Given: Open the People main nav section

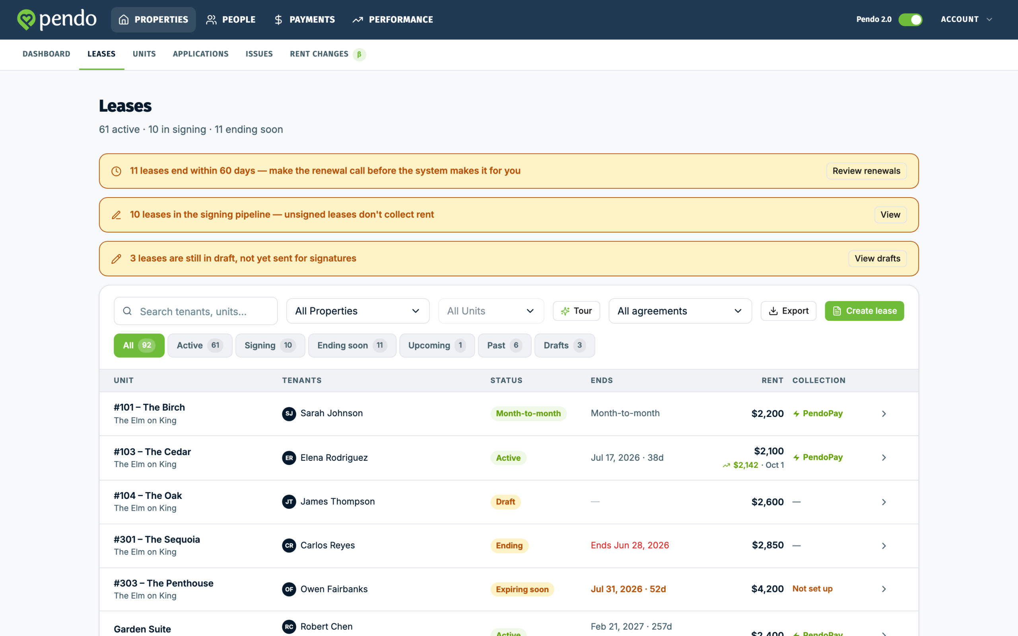Looking at the screenshot, I should coord(231,19).
